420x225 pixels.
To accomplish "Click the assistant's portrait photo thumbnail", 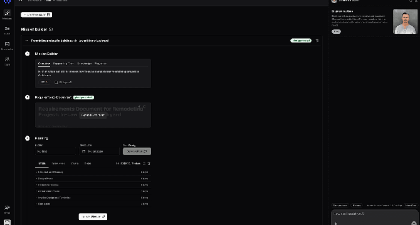I will click(405, 22).
